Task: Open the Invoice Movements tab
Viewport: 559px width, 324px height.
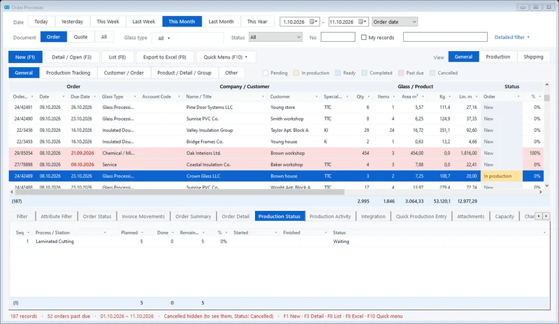Action: (143, 216)
